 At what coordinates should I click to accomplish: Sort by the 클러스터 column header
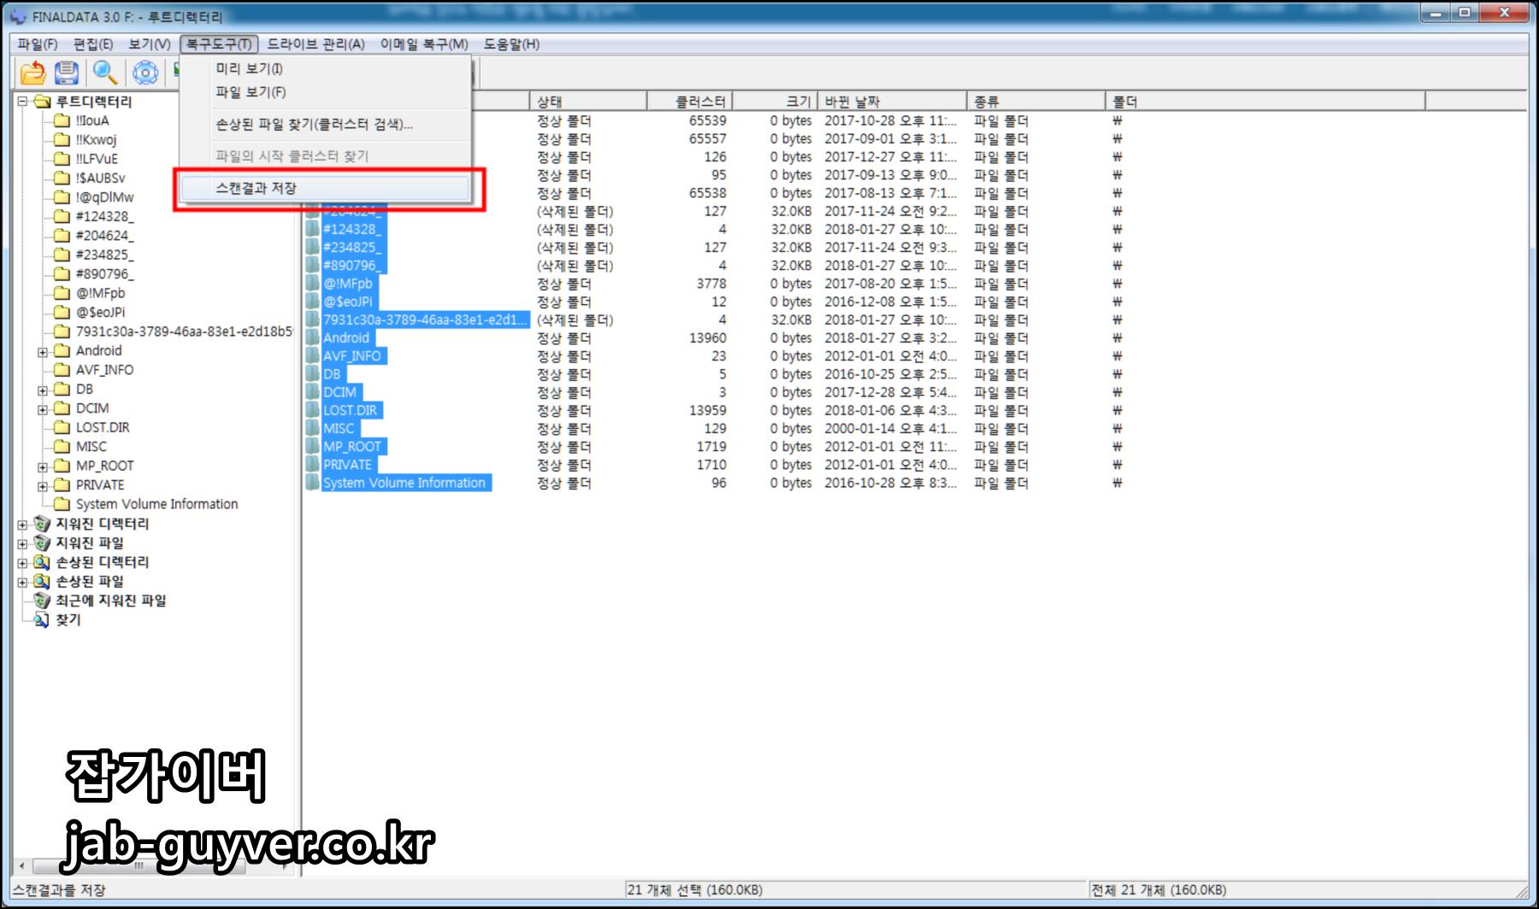coord(690,101)
